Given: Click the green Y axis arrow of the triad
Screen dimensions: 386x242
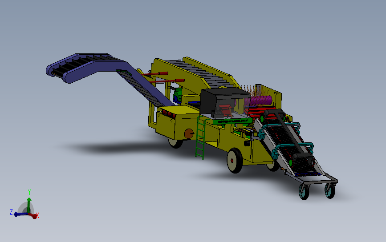Looking at the screenshot, I should pos(29,205).
